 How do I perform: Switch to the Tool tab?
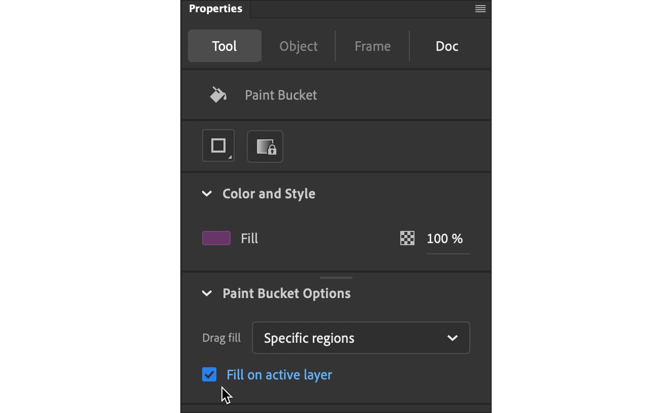coord(225,46)
